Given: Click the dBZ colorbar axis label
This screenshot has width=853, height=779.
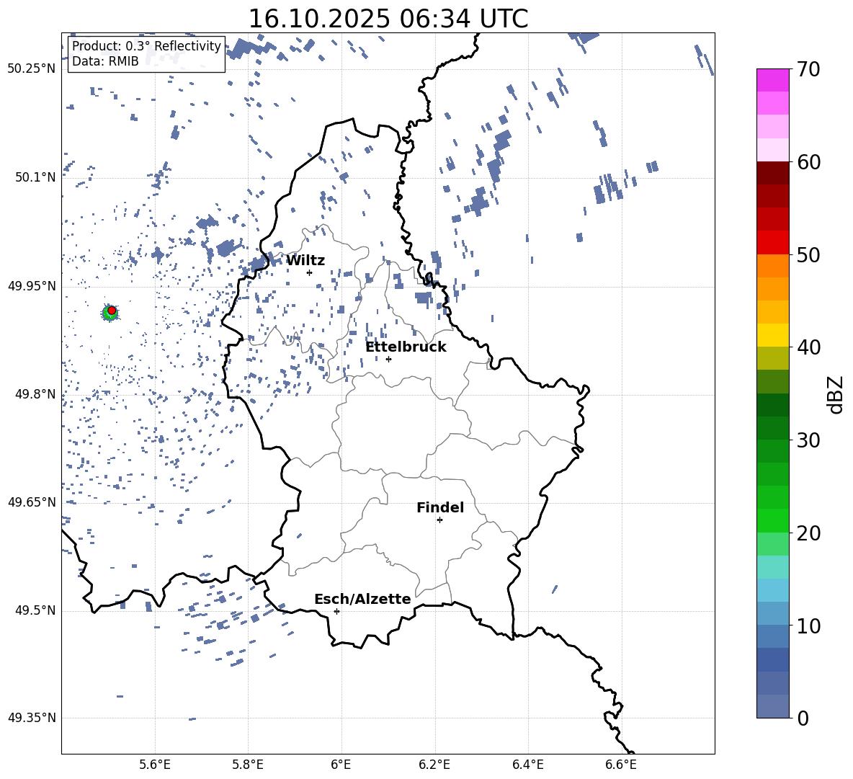Looking at the screenshot, I should click(x=836, y=394).
